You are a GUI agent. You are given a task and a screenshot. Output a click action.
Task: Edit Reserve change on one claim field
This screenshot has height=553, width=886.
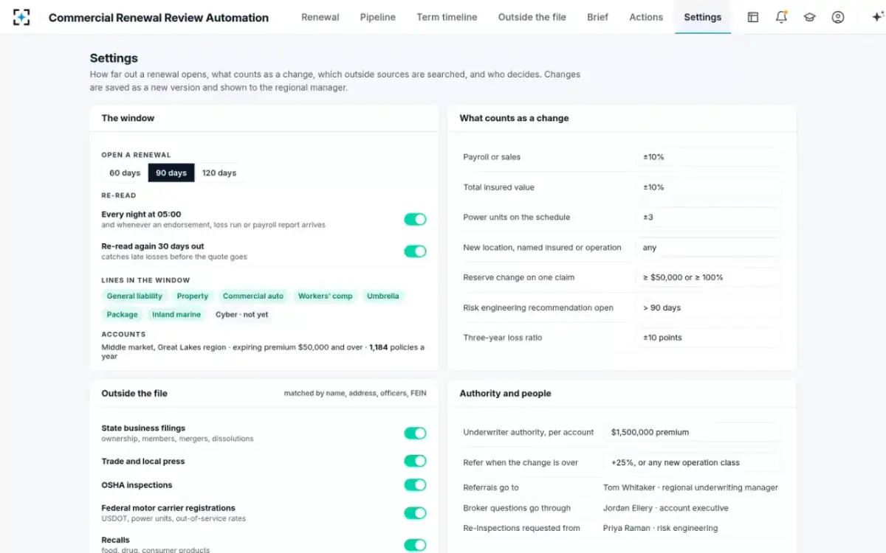coord(709,277)
